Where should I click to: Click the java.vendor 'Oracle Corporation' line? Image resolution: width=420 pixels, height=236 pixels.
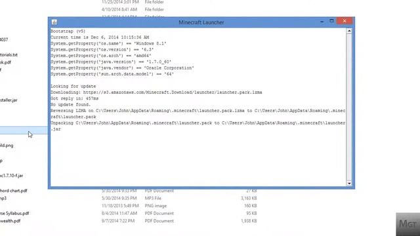tap(123, 68)
